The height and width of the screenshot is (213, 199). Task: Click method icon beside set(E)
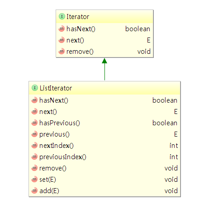[x=34, y=180]
